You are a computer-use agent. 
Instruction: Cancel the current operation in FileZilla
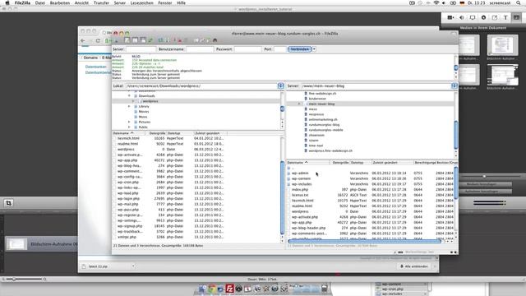[174, 40]
